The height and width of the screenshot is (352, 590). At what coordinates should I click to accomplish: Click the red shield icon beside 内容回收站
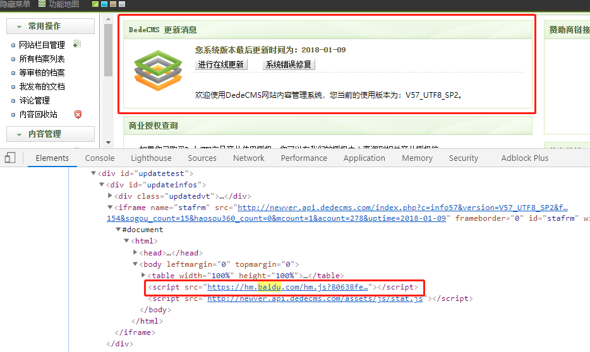[78, 114]
